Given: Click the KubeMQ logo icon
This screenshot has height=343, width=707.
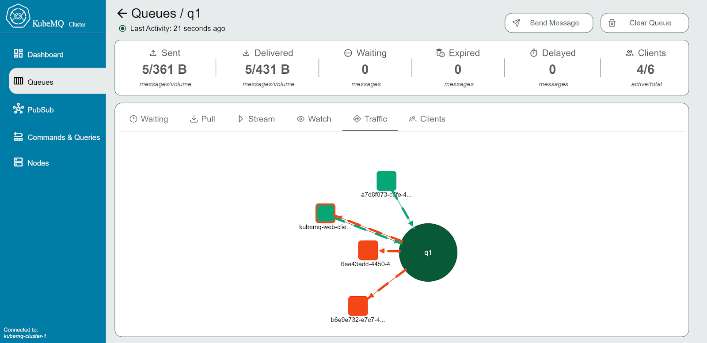Looking at the screenshot, I should (x=18, y=16).
